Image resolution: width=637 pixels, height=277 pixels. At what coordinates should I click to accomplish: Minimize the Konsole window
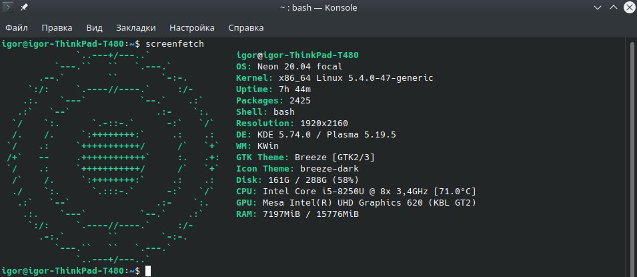[x=597, y=8]
